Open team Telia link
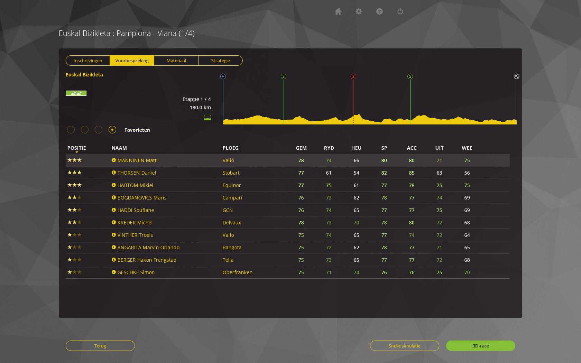The width and height of the screenshot is (581, 363). [x=228, y=260]
